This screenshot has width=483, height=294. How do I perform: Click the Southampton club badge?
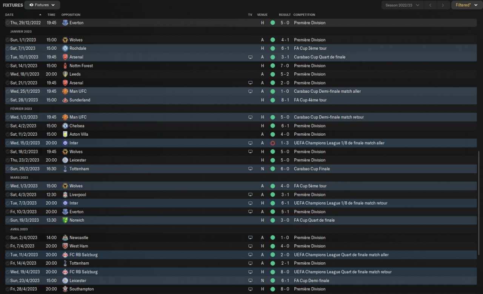[x=65, y=289]
